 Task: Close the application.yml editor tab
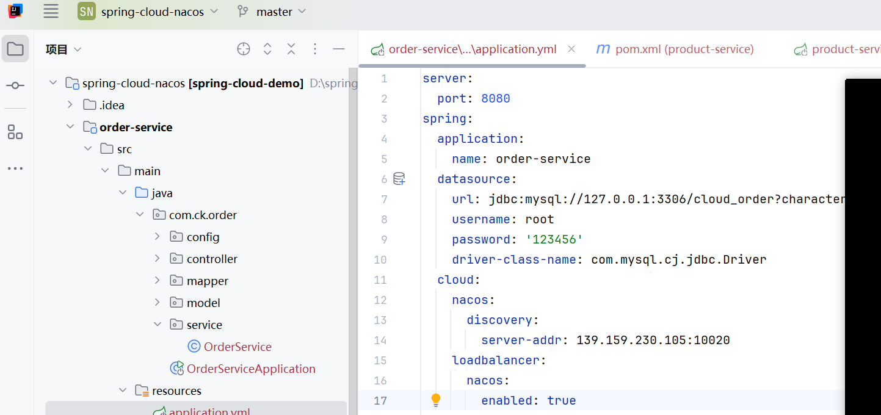[x=571, y=49]
